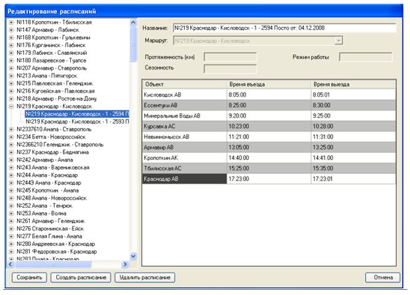
Task: Expand the №234 Бетта - Новороссийск node
Action: 11,137
